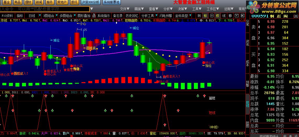Switch to the 预警 side tab
299x137 pixels.
(248, 83)
